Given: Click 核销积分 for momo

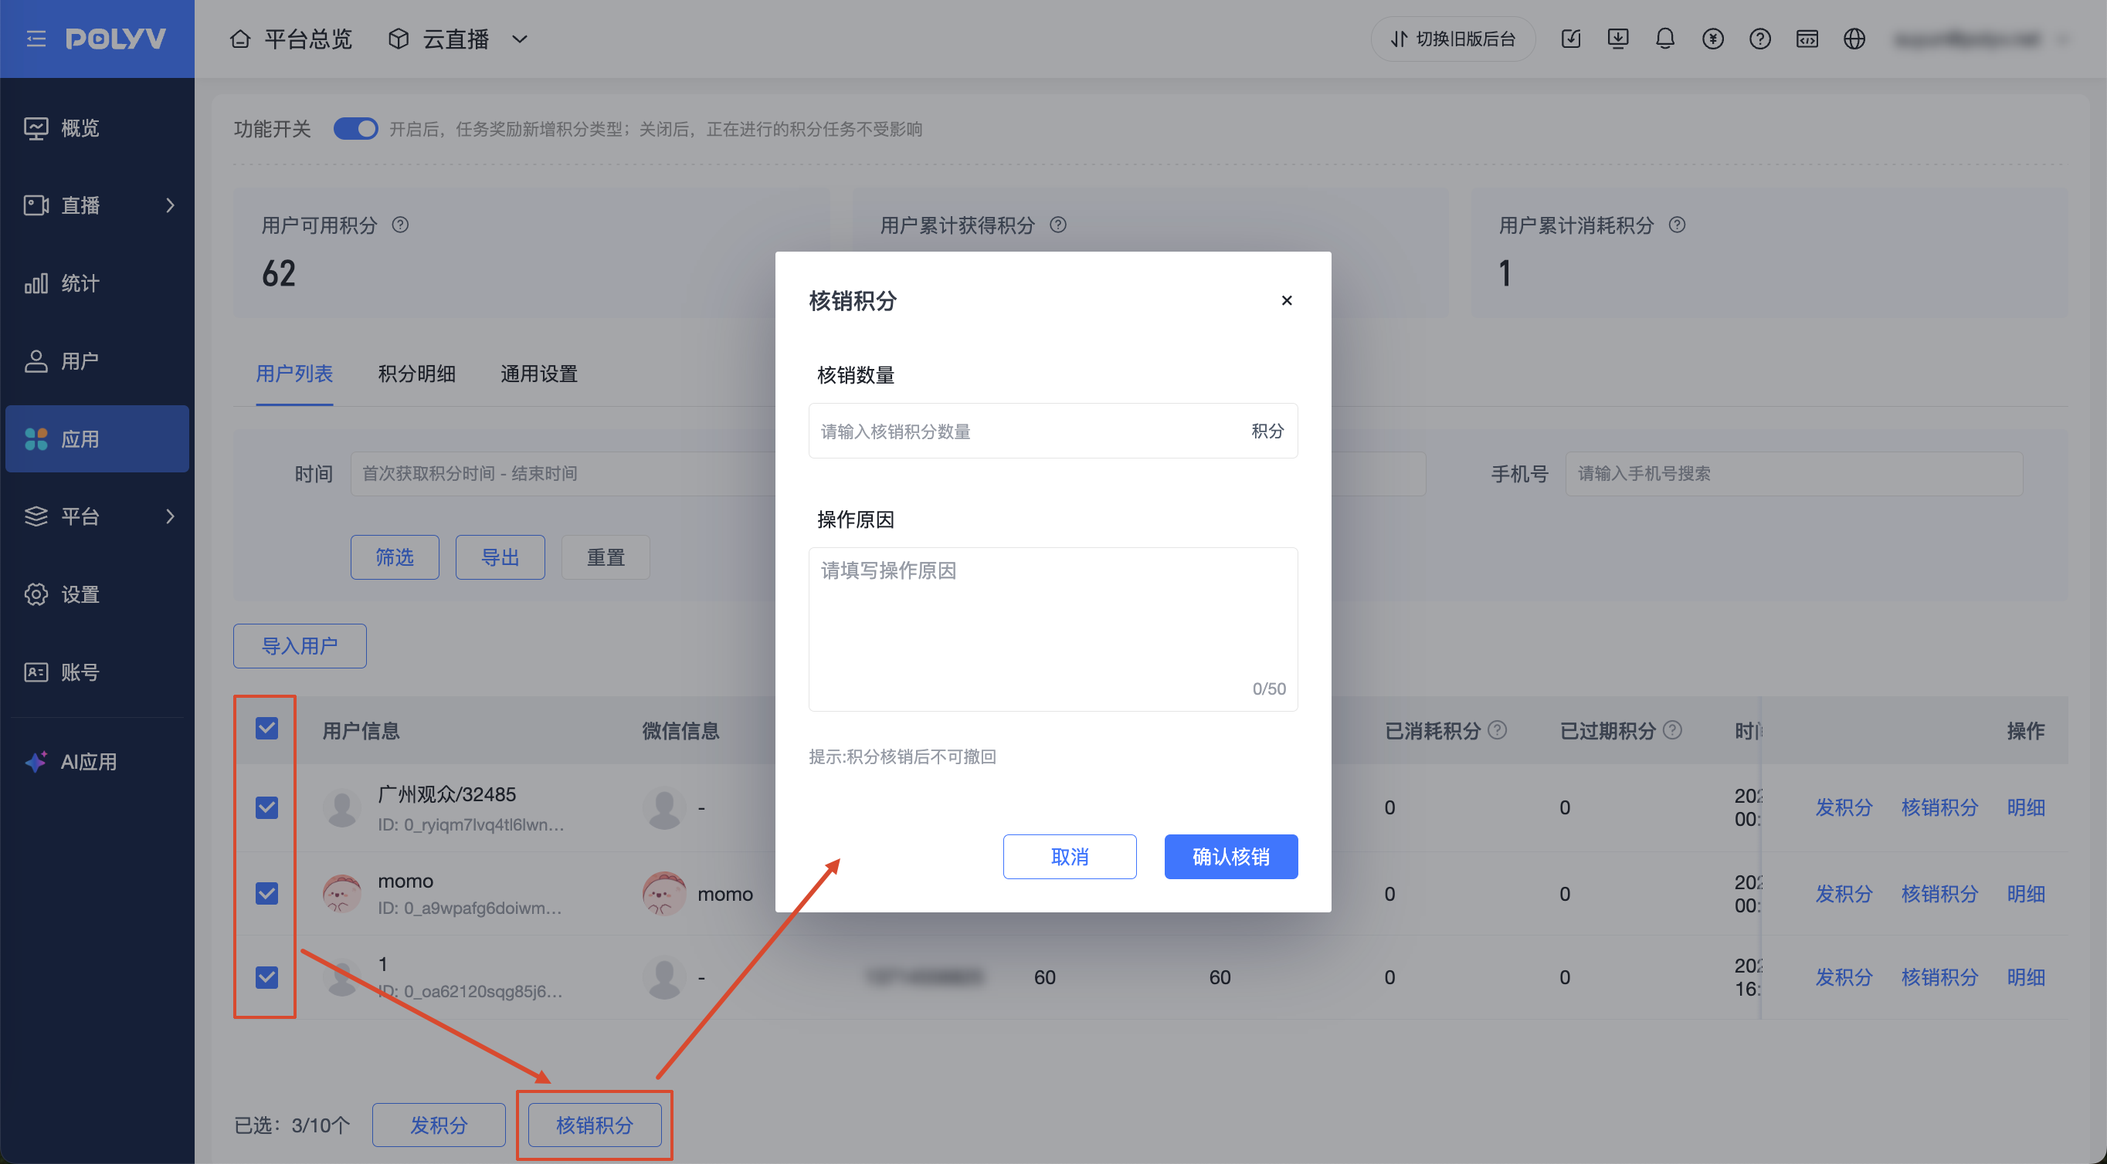Looking at the screenshot, I should 1940,893.
